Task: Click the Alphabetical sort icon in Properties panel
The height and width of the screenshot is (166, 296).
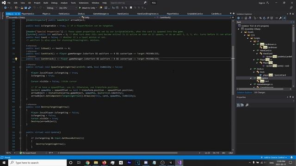Action: coord(242,105)
